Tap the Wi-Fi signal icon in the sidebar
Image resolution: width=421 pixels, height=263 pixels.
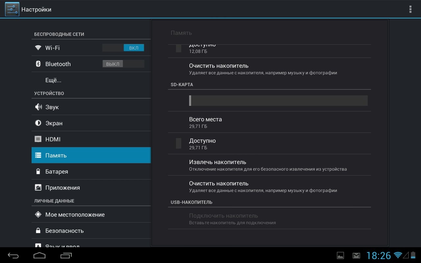click(38, 48)
